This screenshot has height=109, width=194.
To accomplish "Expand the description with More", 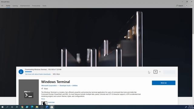I will [43, 99].
